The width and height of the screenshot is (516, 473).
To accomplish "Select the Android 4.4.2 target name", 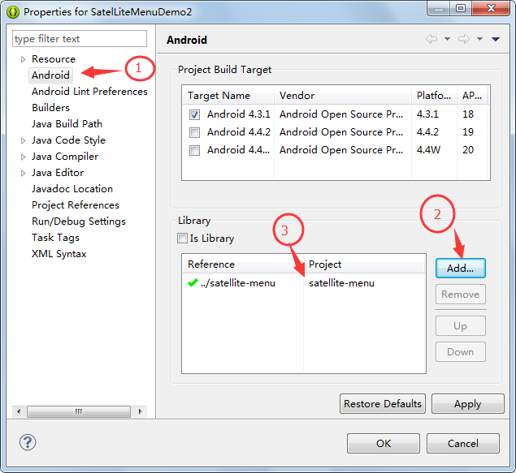I will click(x=239, y=132).
